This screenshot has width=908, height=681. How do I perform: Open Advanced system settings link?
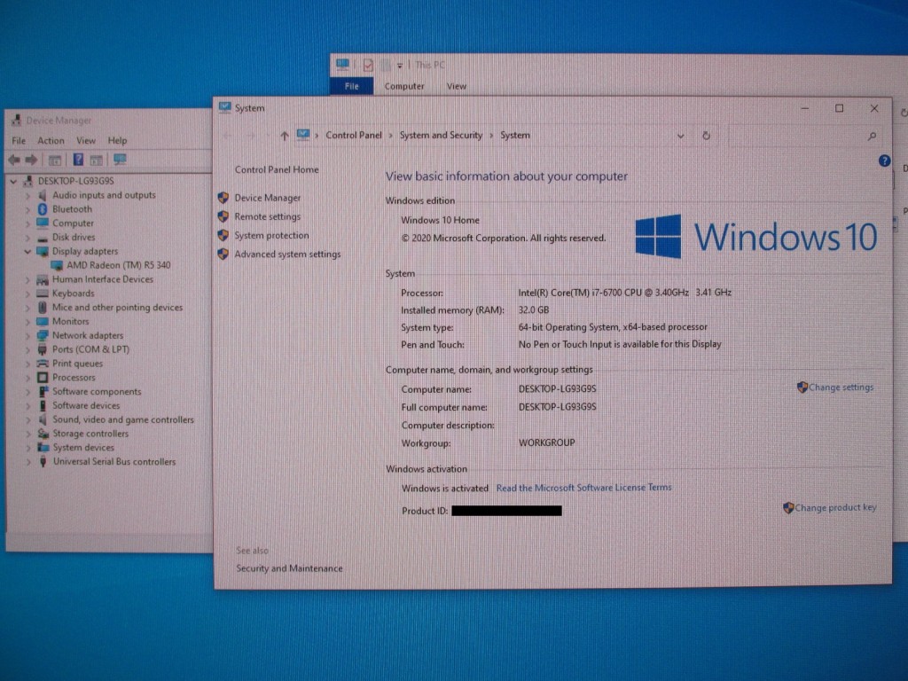[288, 254]
